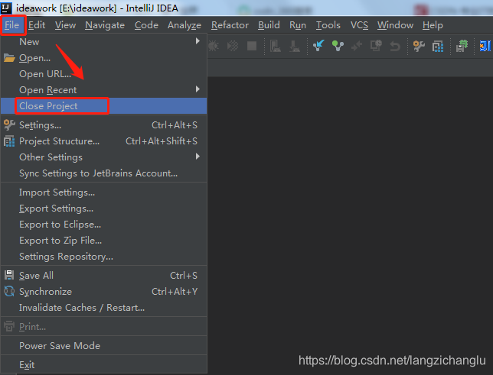
Task: Choose Import Settings... menu entry
Action: [x=104, y=192]
